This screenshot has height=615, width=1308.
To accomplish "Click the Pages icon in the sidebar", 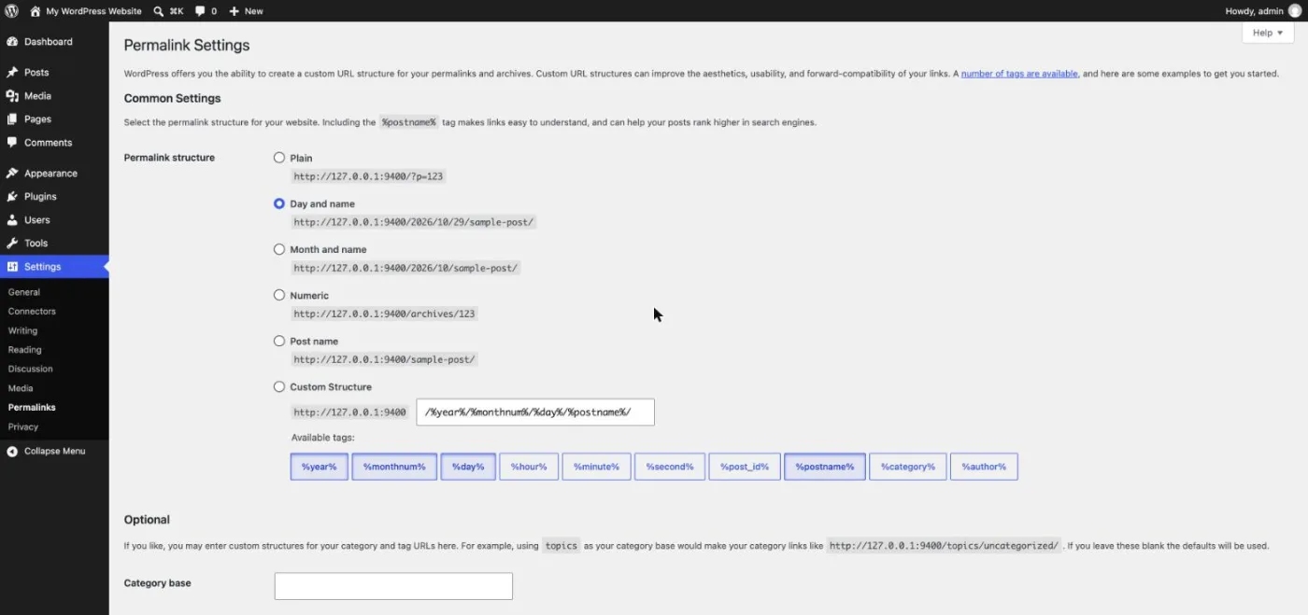I will (x=12, y=119).
